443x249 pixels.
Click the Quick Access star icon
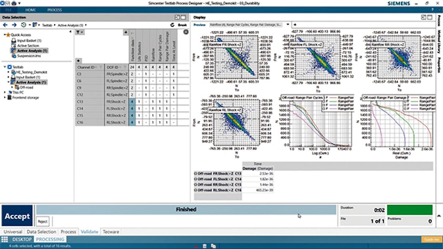pos(8,35)
